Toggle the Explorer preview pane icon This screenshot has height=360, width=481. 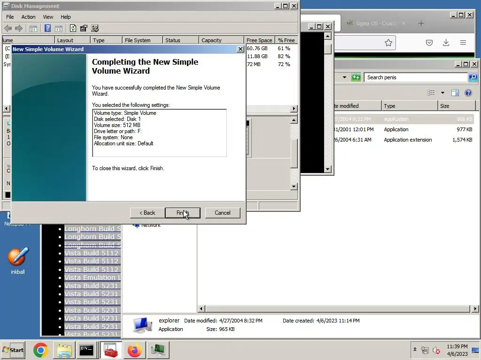[x=455, y=93]
